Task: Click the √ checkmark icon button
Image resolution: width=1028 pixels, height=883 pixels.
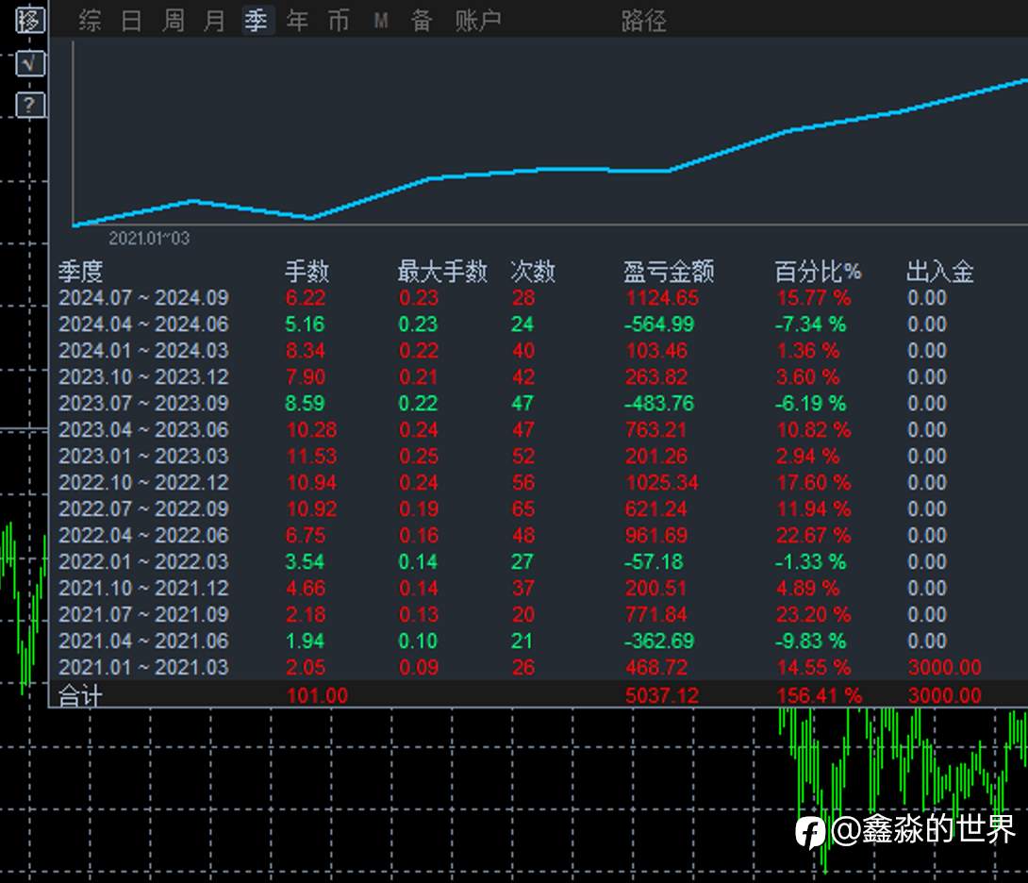Action: (30, 63)
